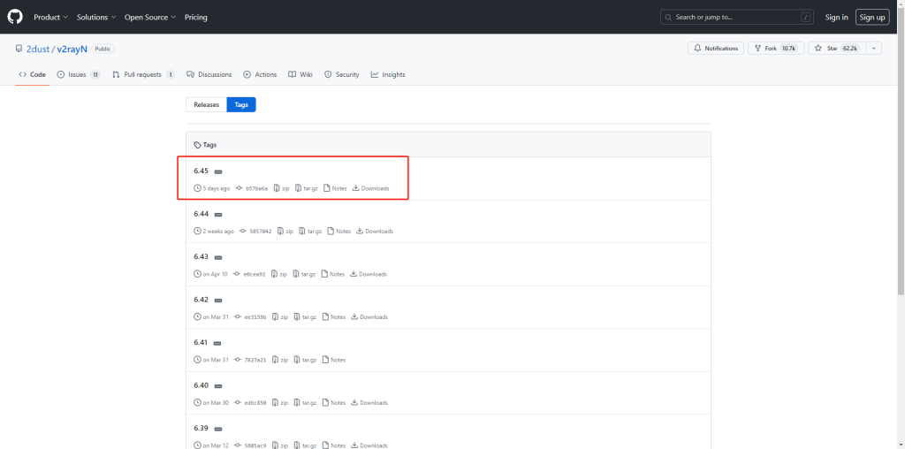Switch to the Discussions tab
The image size is (905, 449).
click(209, 74)
